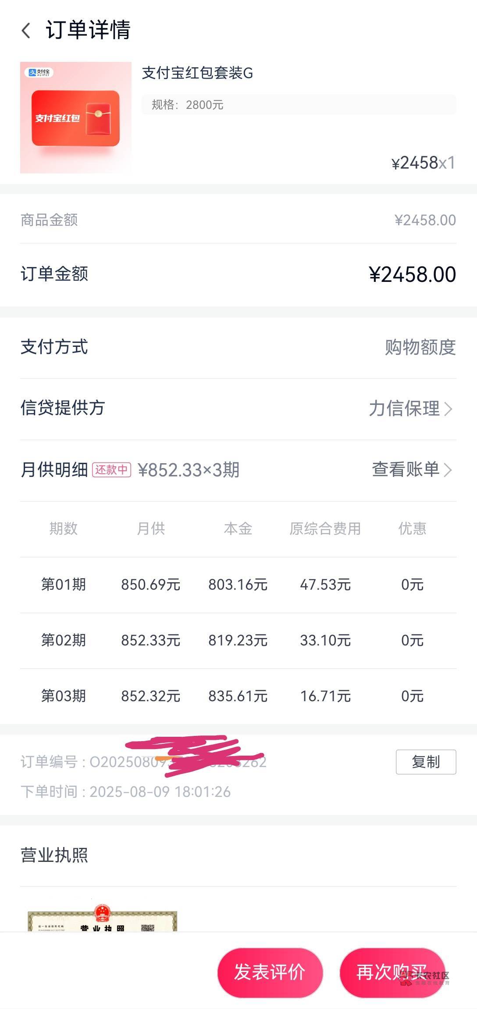Tap the 订单详情 page title

click(88, 30)
